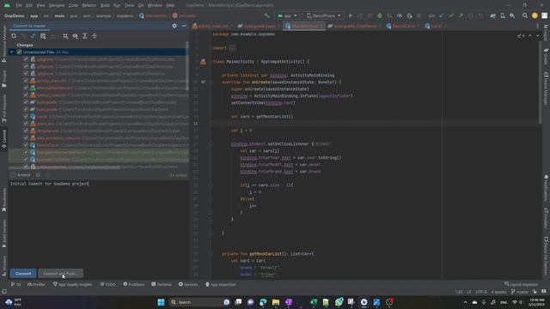Click the Windows Start button
This screenshot has height=309, width=550.
tap(161, 302)
